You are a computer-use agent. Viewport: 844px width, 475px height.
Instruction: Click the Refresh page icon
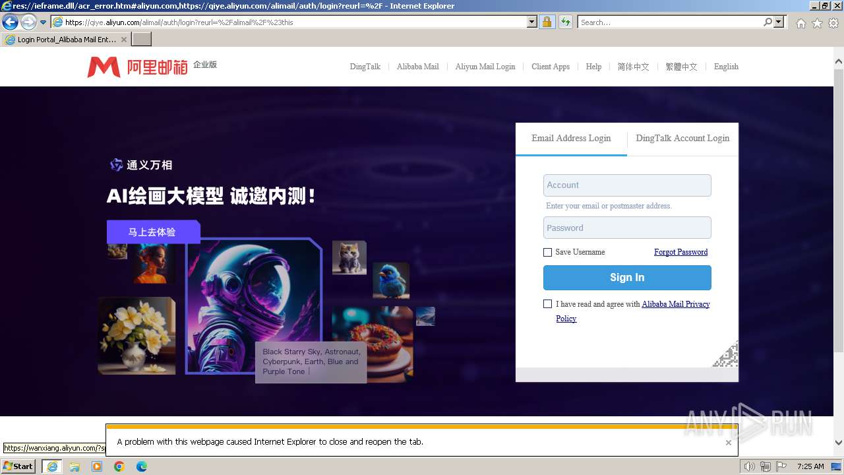(x=566, y=22)
